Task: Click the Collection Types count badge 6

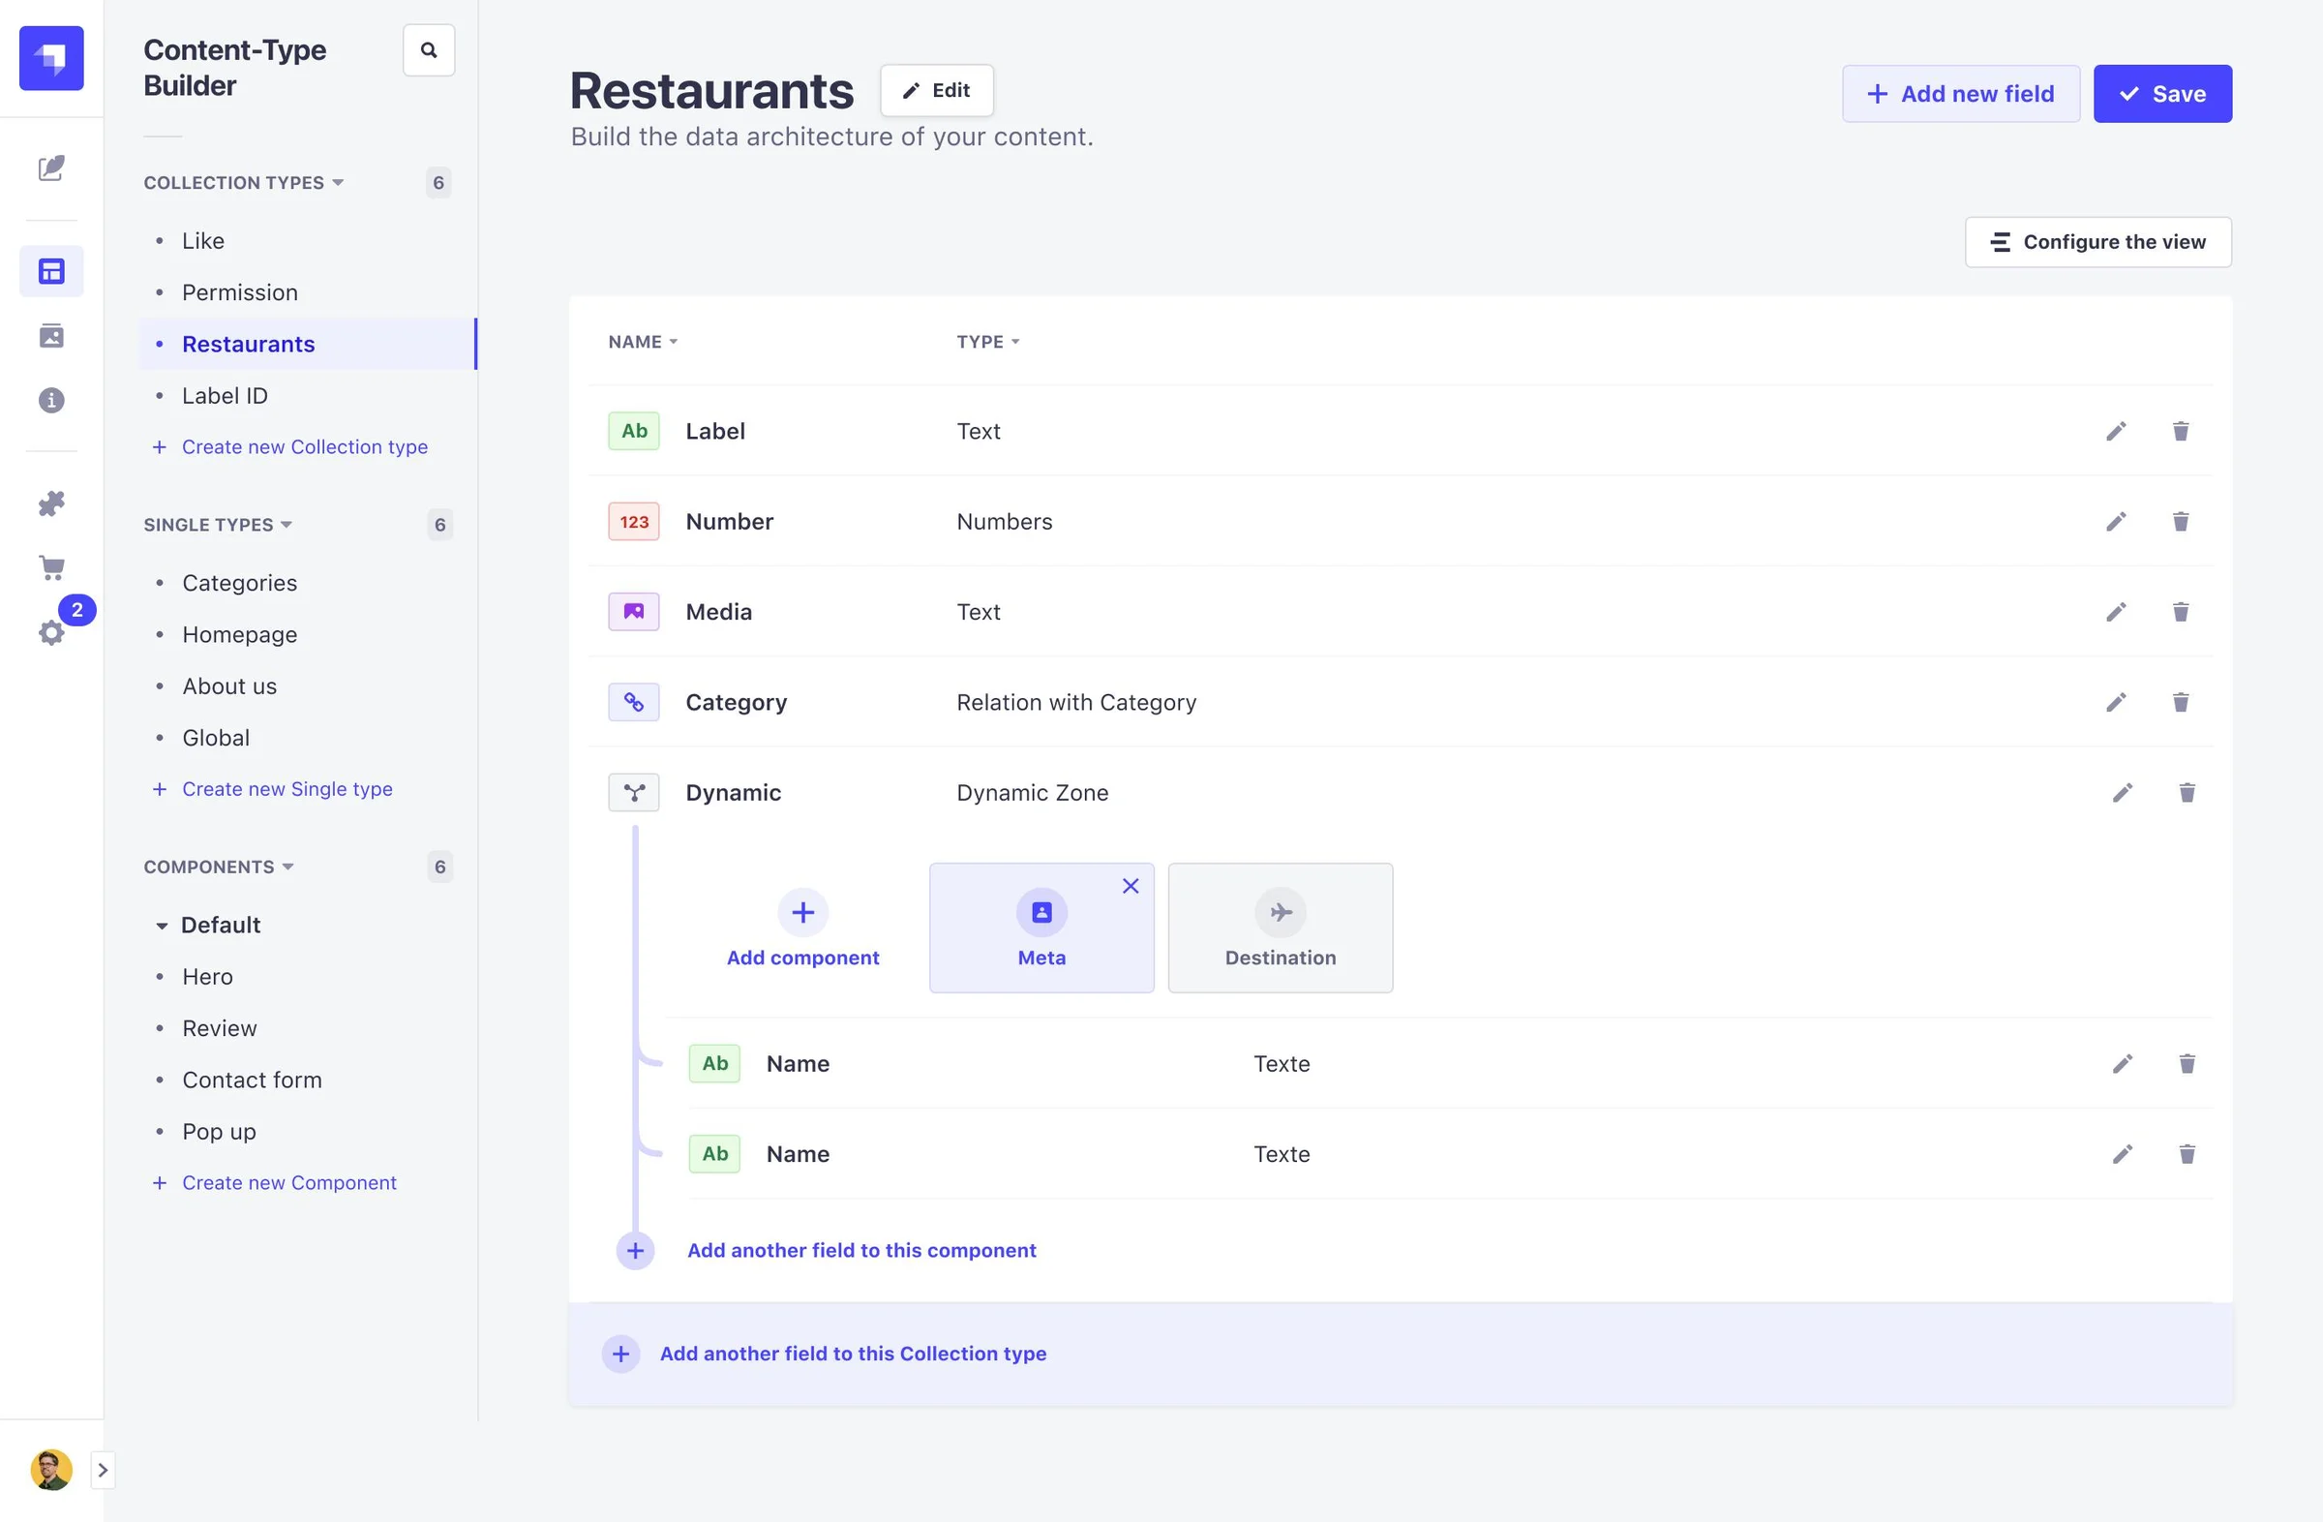Action: [x=438, y=183]
